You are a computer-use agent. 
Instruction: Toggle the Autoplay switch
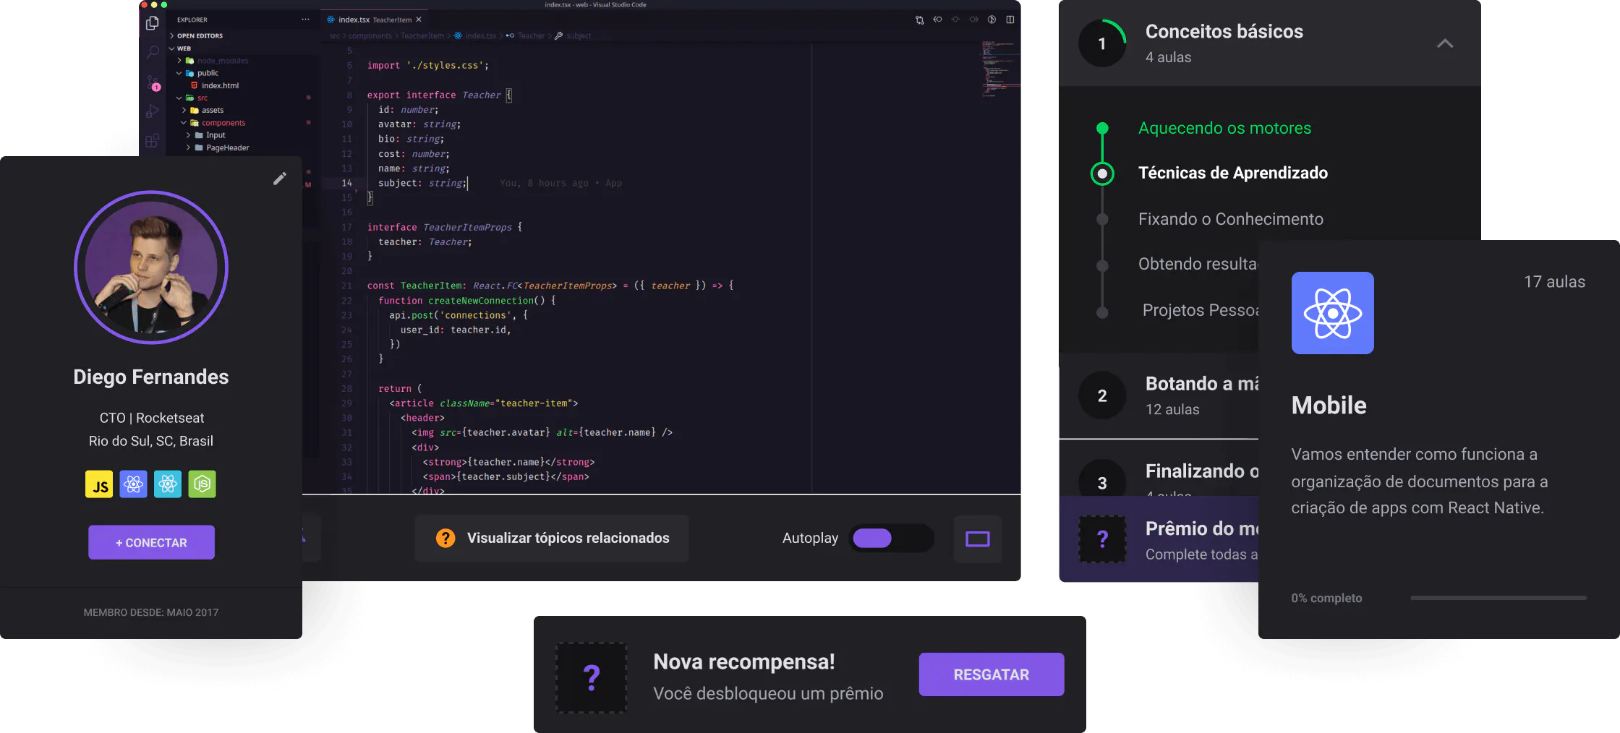tap(890, 539)
